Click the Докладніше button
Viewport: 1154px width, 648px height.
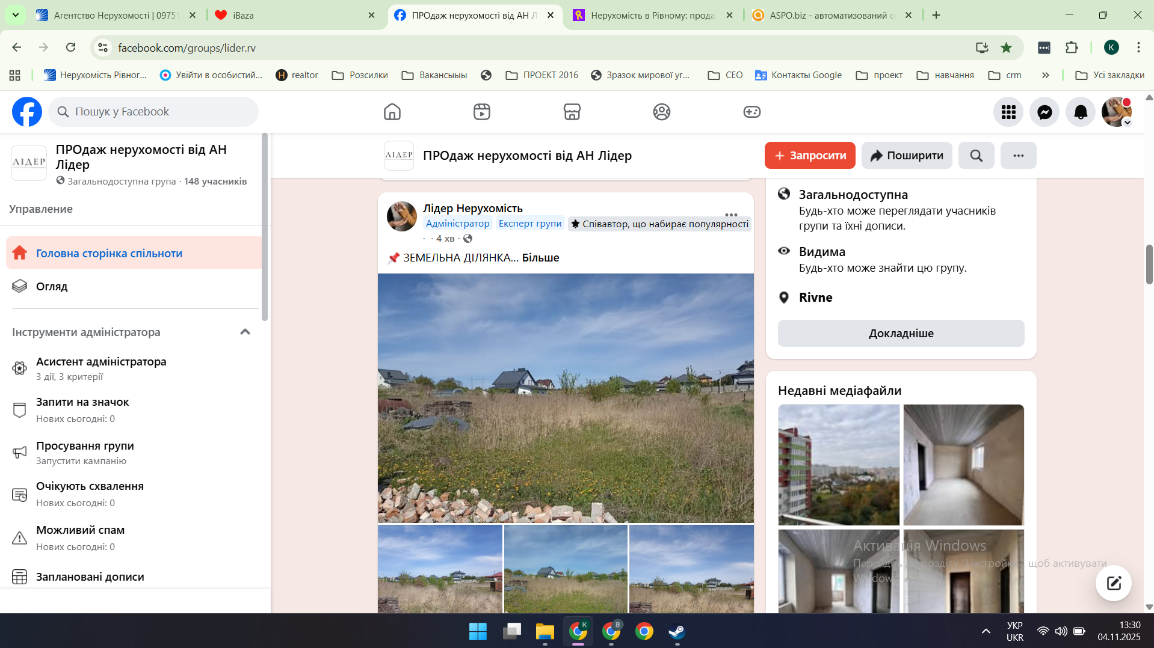pyautogui.click(x=901, y=334)
